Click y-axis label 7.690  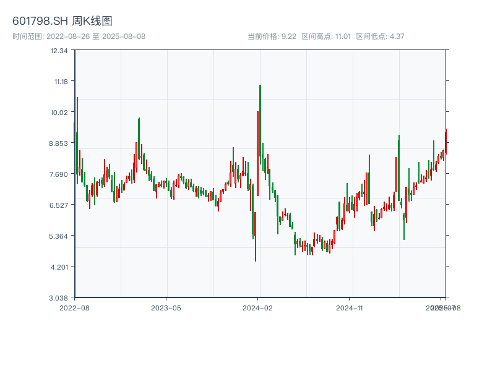[x=58, y=174]
